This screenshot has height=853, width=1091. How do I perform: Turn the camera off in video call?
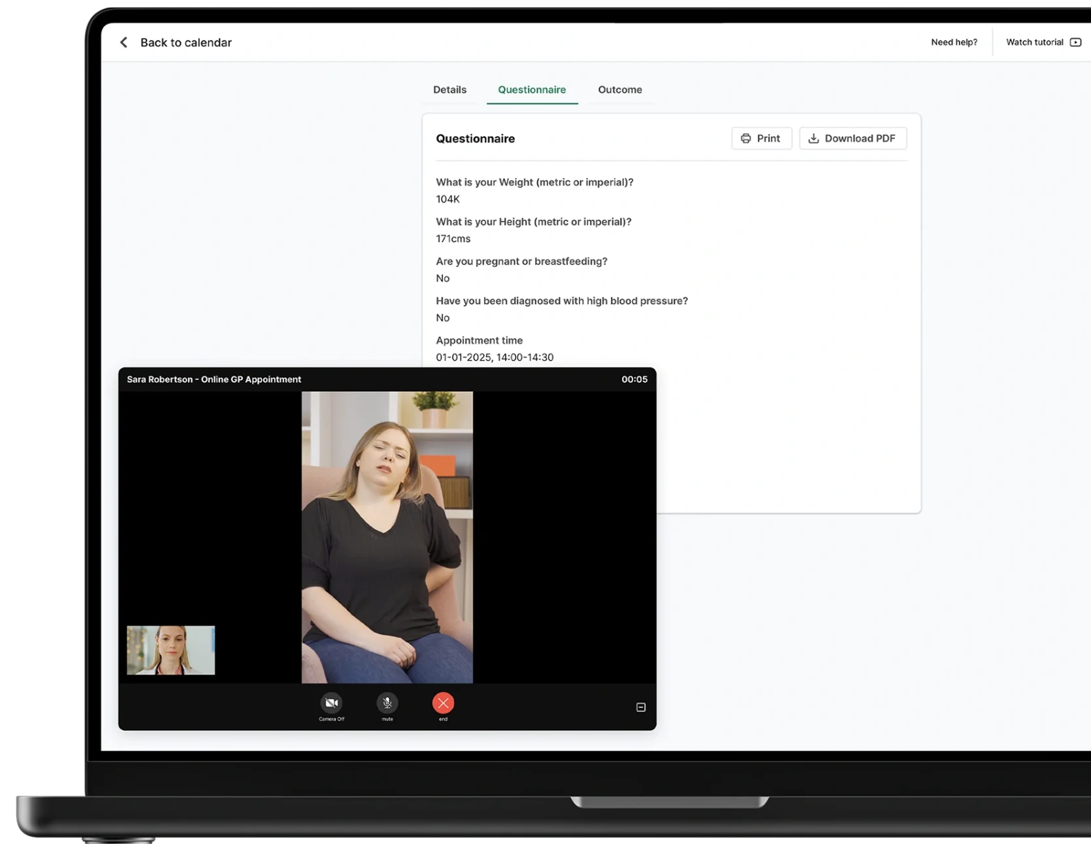click(331, 703)
